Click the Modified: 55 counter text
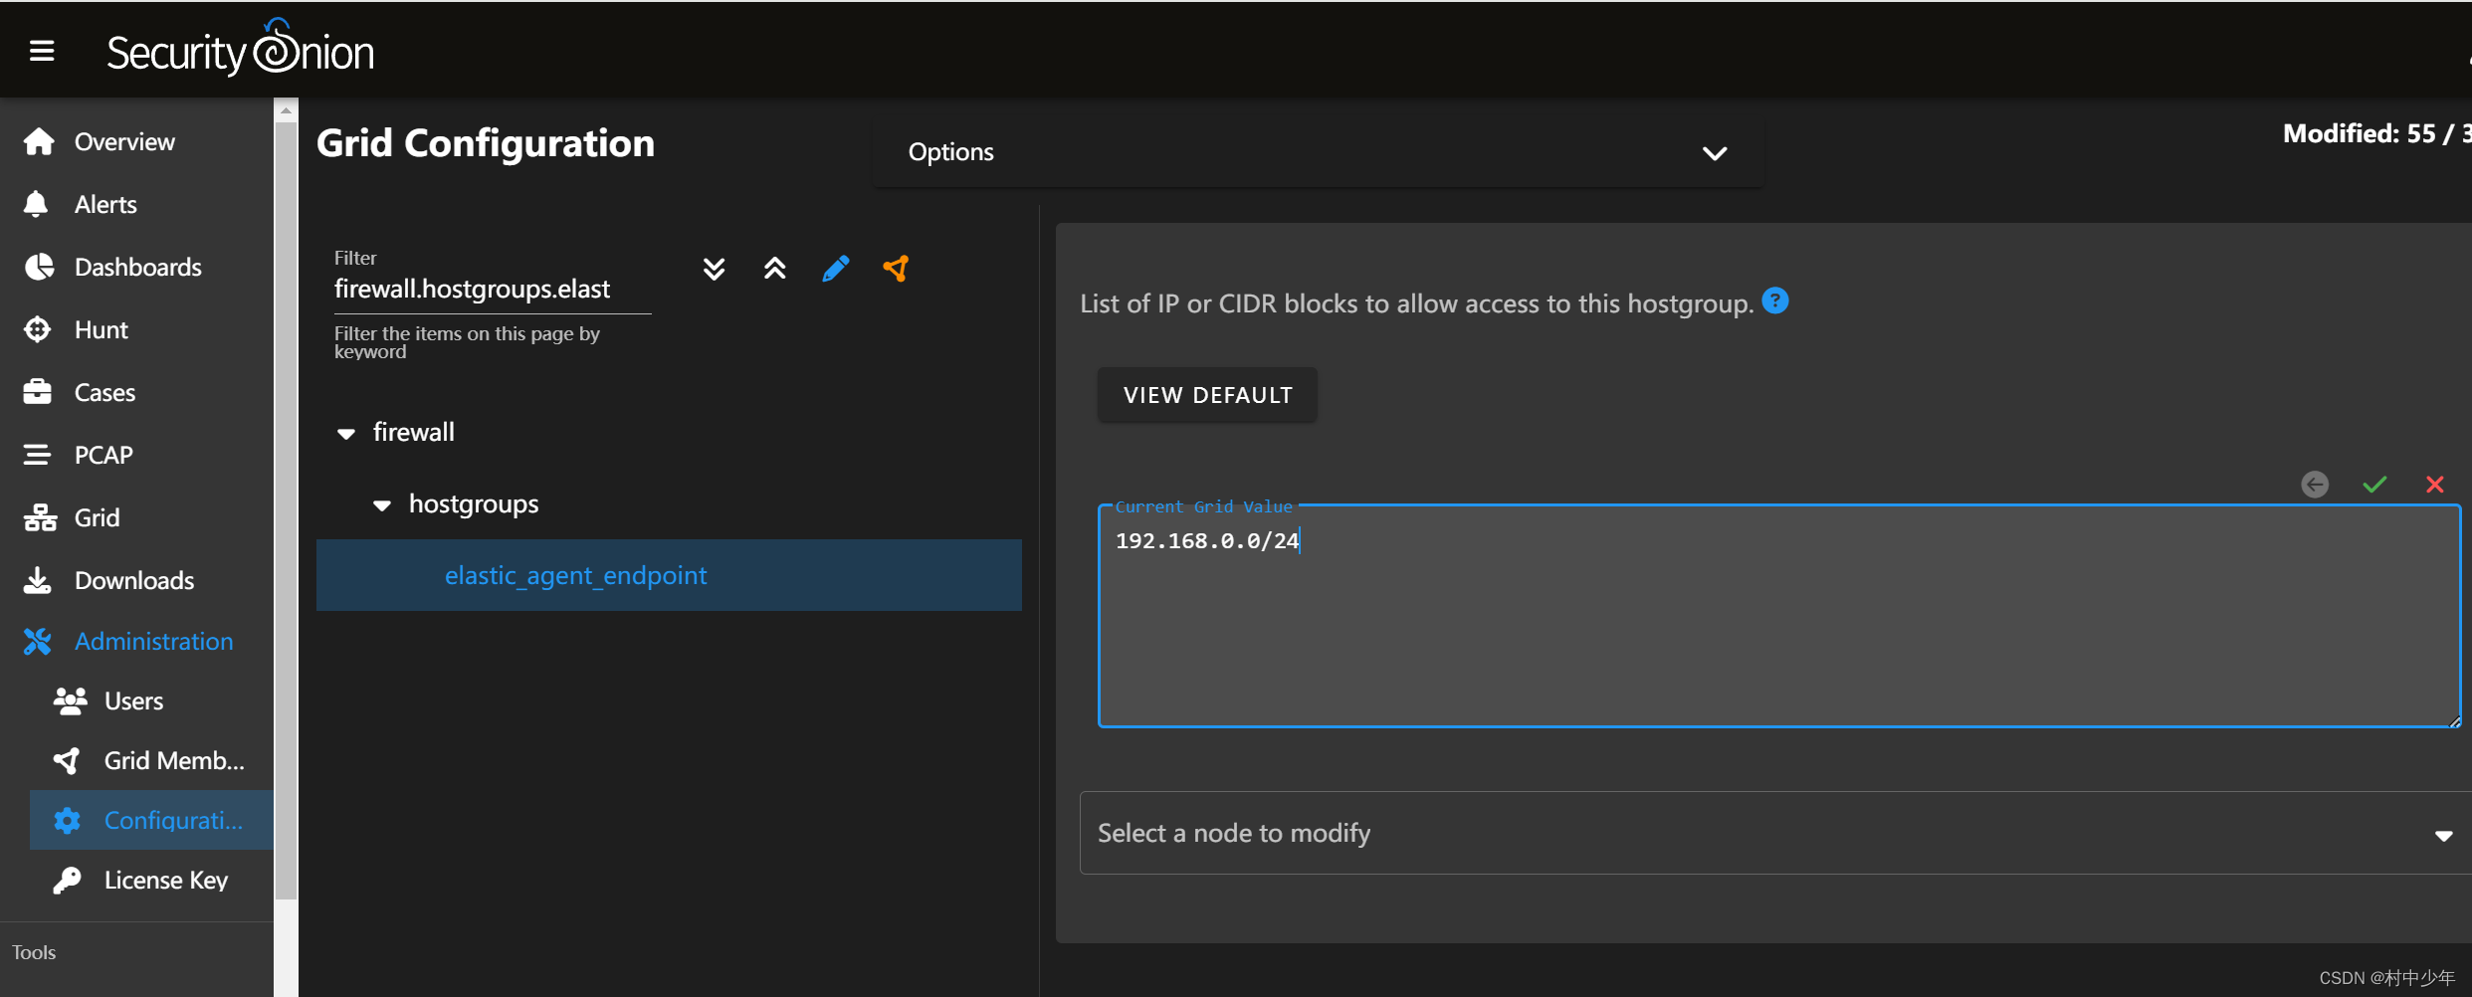 click(2375, 133)
